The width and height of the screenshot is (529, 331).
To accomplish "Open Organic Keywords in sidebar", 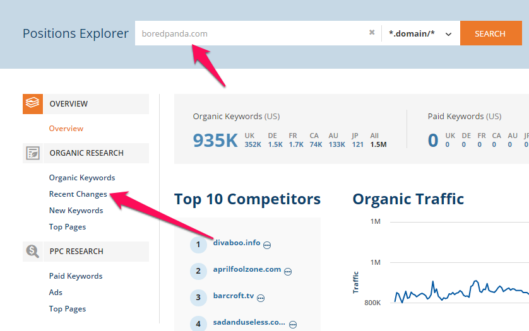I will tap(82, 178).
